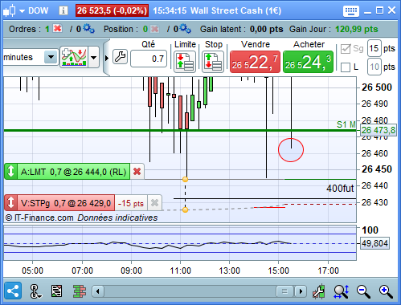Open the instrument info icon
The width and height of the screenshot is (401, 305).
(x=63, y=10)
